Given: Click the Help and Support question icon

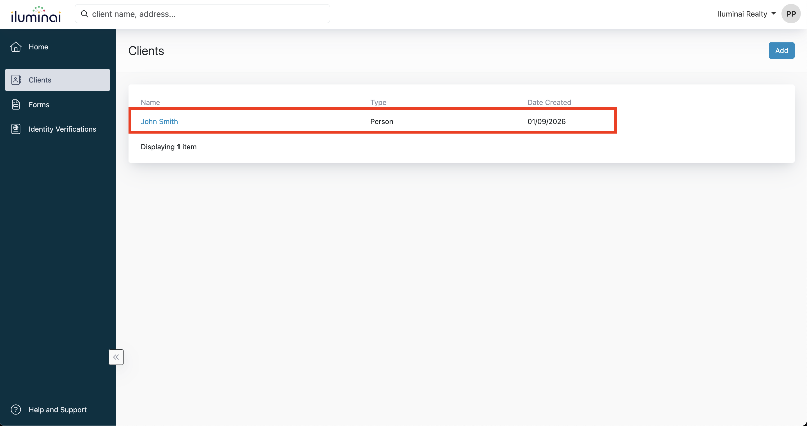Looking at the screenshot, I should [16, 409].
